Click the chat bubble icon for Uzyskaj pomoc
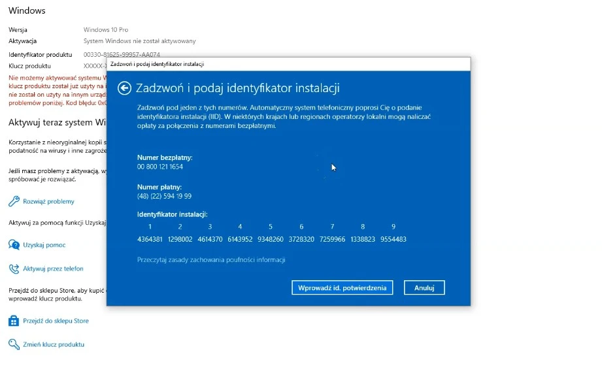This screenshot has height=373, width=602. (x=14, y=245)
